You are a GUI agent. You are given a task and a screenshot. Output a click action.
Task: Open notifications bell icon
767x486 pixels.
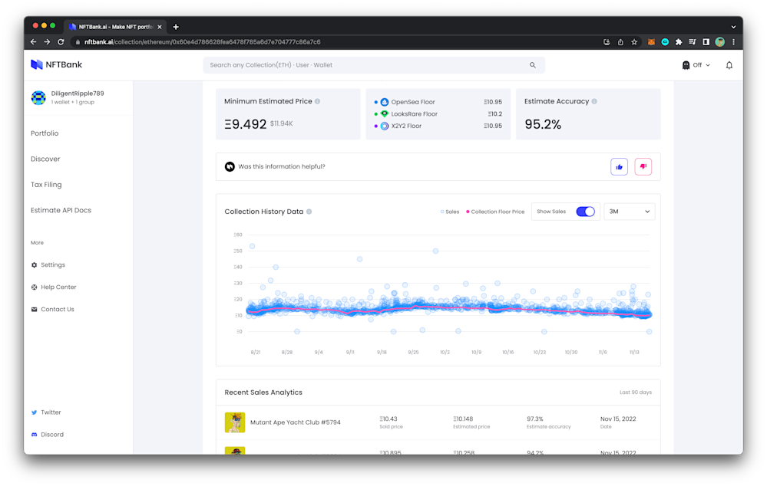point(729,65)
